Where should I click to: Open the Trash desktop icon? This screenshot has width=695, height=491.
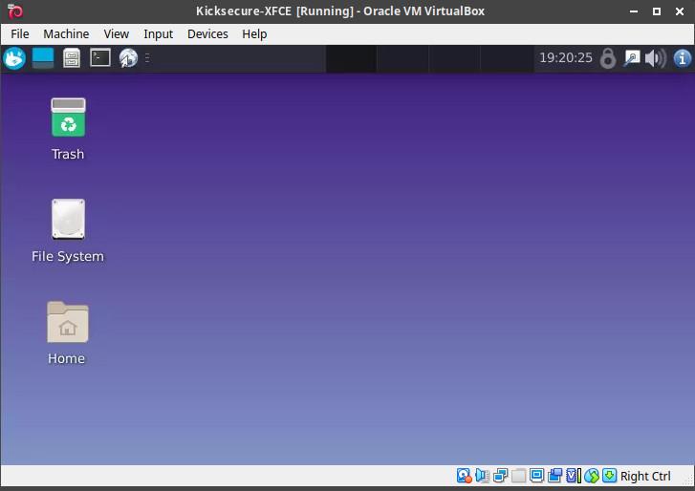(x=68, y=118)
